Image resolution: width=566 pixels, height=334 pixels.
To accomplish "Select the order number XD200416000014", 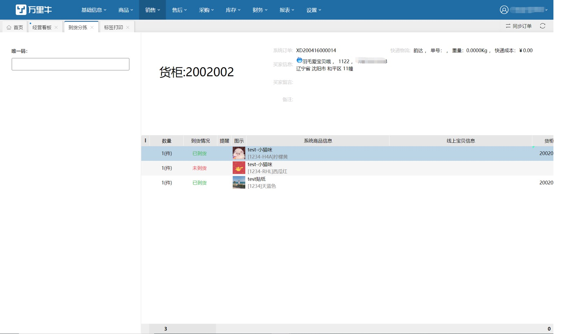I will click(316, 50).
